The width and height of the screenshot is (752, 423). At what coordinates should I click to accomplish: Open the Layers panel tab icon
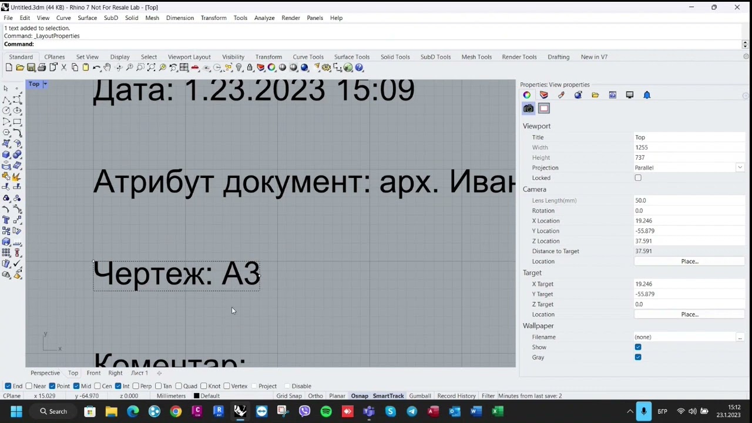coord(544,95)
